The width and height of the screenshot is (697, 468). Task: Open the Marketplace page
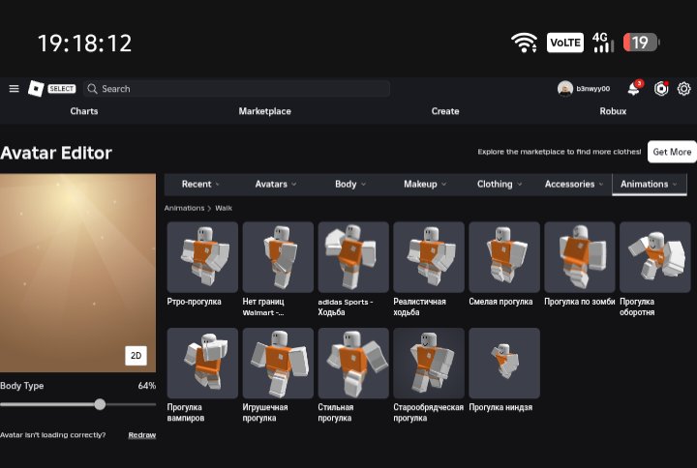pos(265,111)
